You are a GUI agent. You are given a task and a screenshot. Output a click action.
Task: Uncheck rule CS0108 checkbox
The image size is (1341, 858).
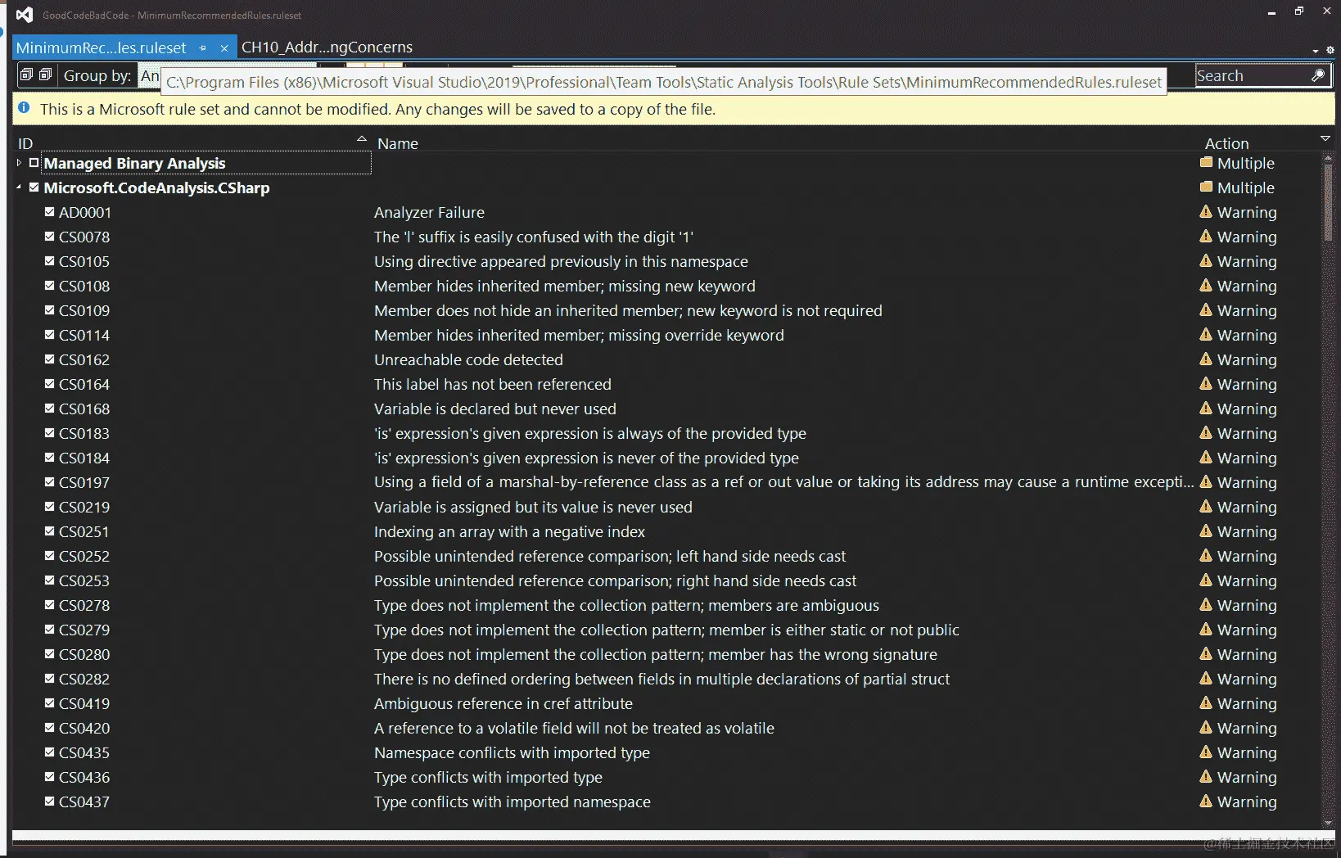(x=49, y=285)
